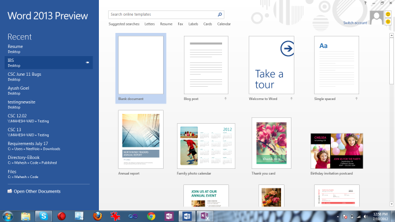Click Open Other Documents
395x222 pixels.
coord(37,191)
